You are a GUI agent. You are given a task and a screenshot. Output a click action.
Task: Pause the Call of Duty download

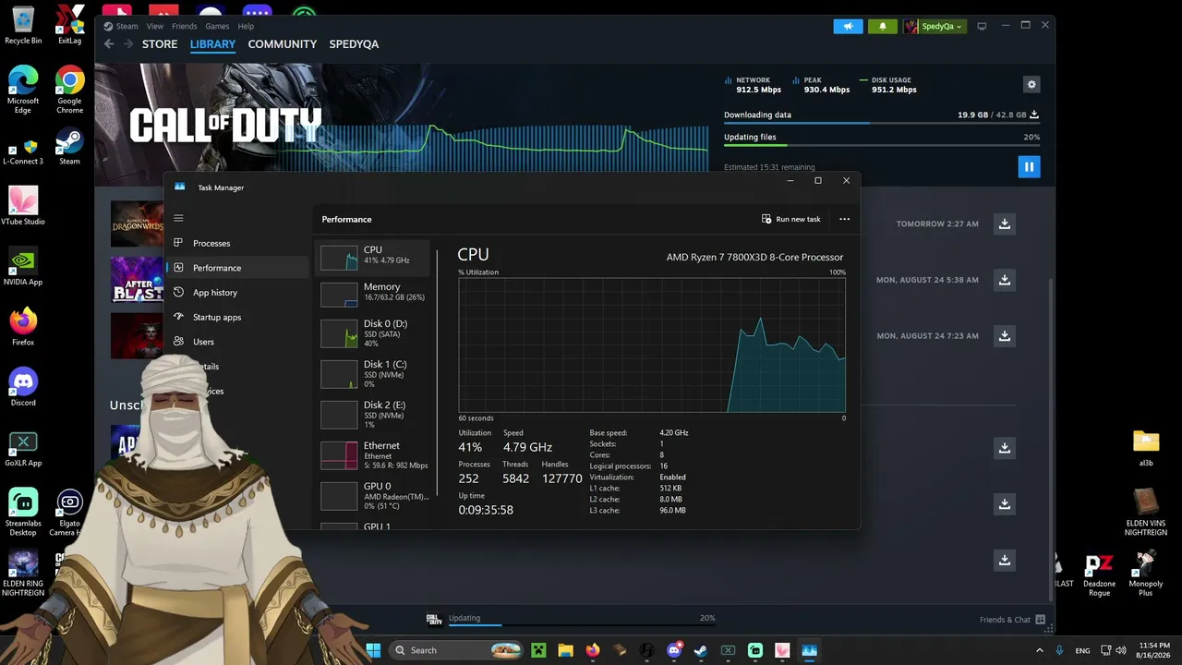tap(1029, 167)
